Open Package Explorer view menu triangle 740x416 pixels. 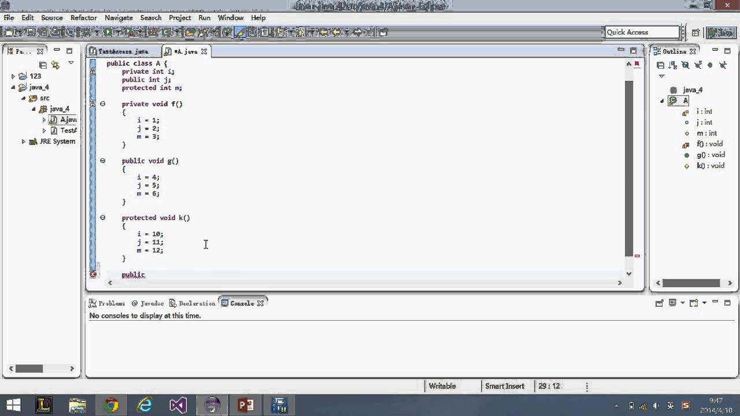[x=71, y=63]
